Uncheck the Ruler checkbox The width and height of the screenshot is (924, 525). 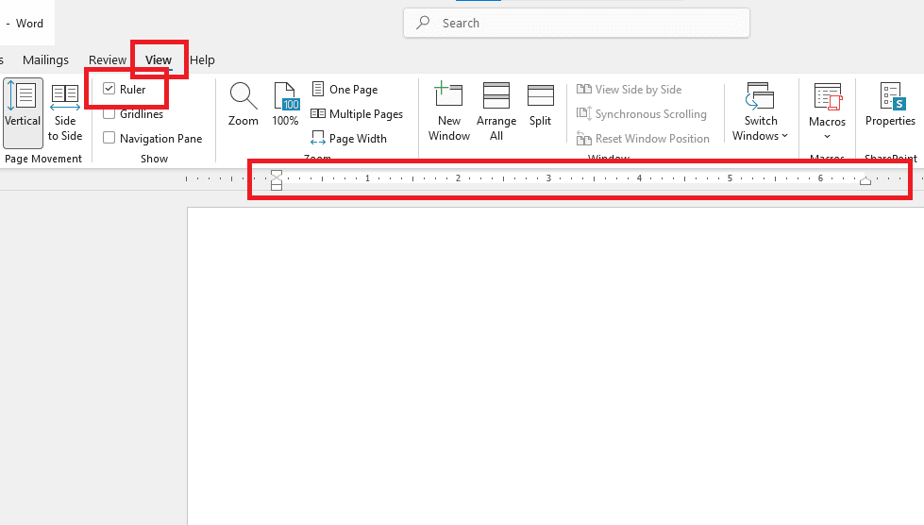[x=109, y=89]
